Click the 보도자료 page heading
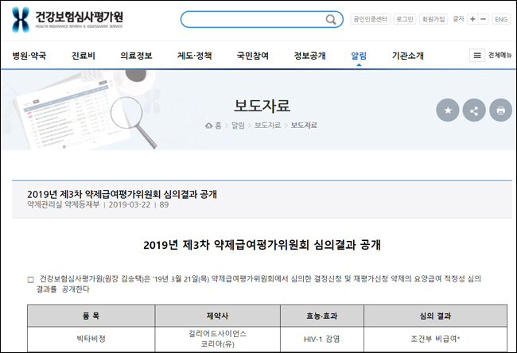Viewport: 517px width, 353px height. pos(262,106)
